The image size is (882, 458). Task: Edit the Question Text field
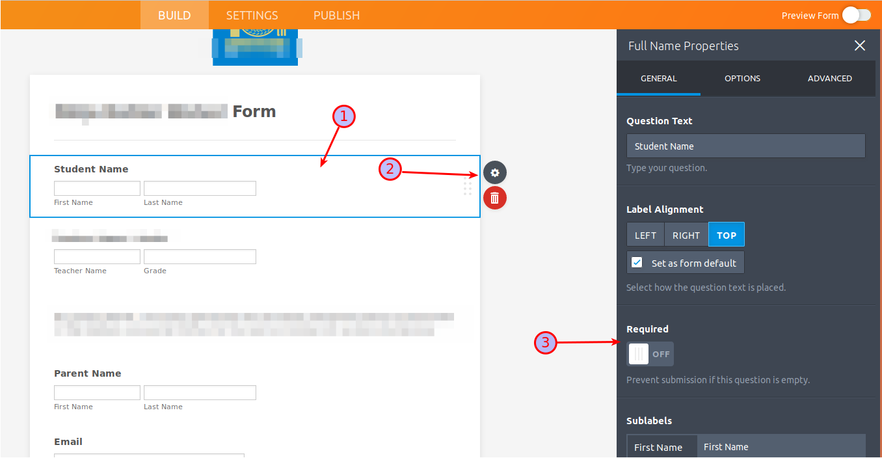[746, 146]
